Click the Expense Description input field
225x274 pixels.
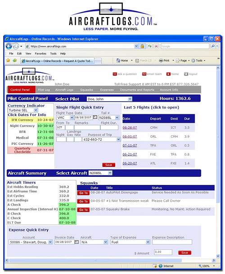[x=172, y=242]
